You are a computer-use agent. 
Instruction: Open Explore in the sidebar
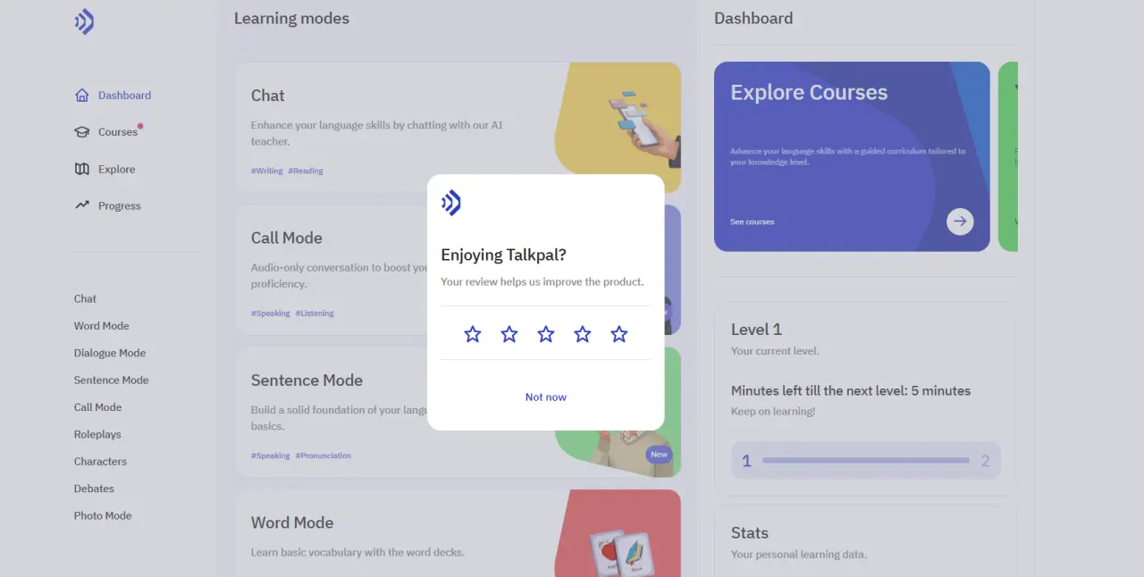click(116, 170)
